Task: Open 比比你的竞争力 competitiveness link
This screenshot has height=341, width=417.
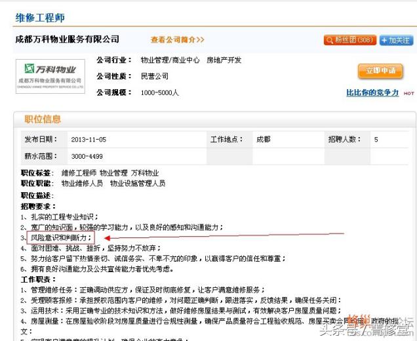Action: pyautogui.click(x=372, y=92)
